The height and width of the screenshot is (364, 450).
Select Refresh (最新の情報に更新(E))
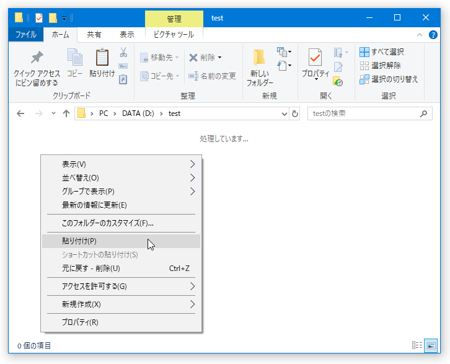(x=121, y=205)
